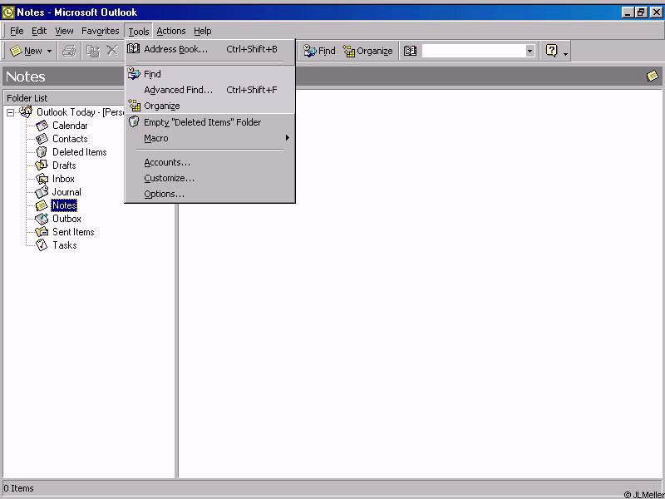
Task: Click into the Find a Contact field
Action: (x=474, y=51)
